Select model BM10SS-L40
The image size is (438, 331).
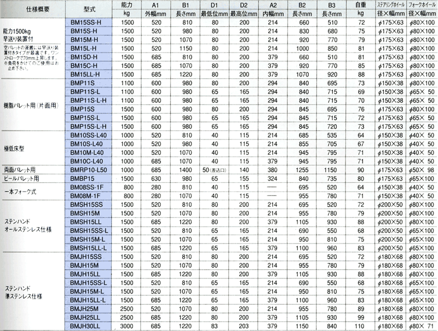tap(89, 135)
